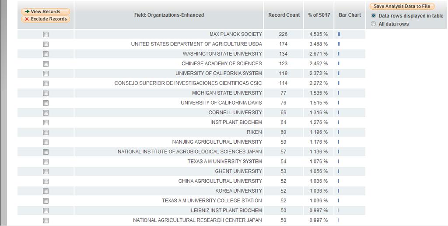
Task: Click the RIKEN organization name
Action: click(254, 132)
